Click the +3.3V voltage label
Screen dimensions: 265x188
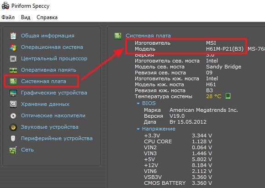coord(152,136)
